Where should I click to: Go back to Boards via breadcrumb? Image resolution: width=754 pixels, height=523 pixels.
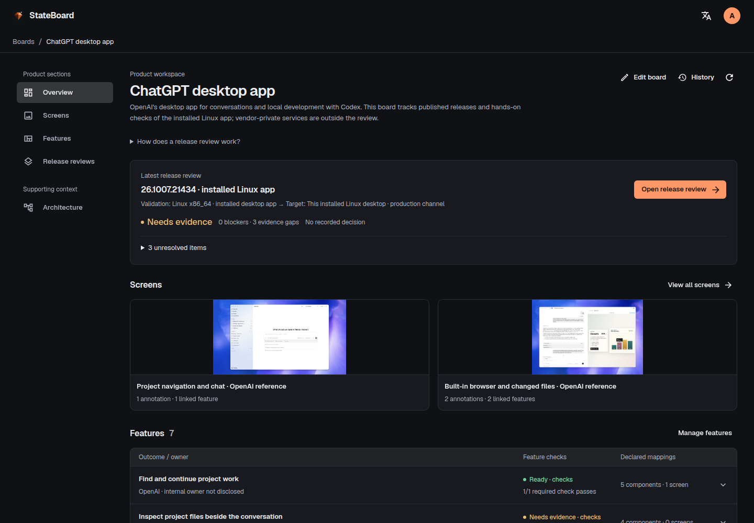click(x=24, y=42)
